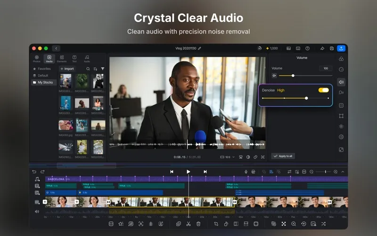The height and width of the screenshot is (236, 377).
Task: Open the voice changer panel icon
Action: tap(341, 93)
